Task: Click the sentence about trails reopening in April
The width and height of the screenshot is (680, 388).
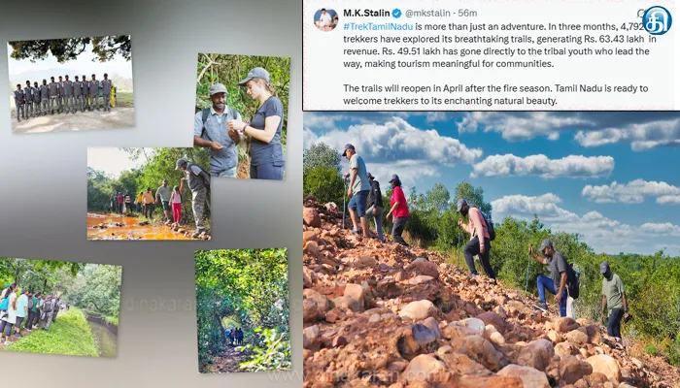Action: click(x=495, y=95)
